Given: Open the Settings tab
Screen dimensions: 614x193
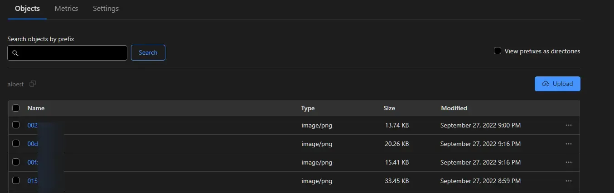Looking at the screenshot, I should click(106, 9).
